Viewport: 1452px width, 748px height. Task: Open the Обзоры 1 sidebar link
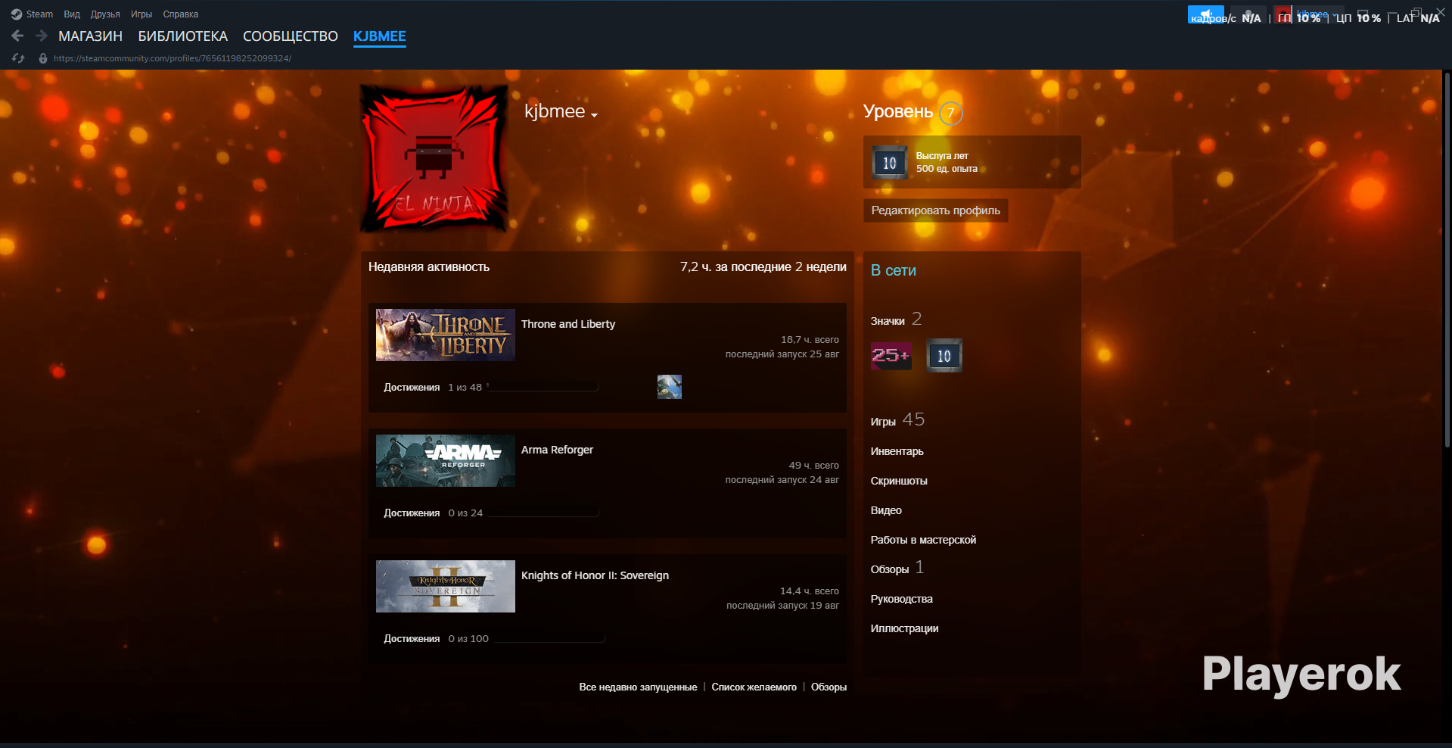click(897, 568)
